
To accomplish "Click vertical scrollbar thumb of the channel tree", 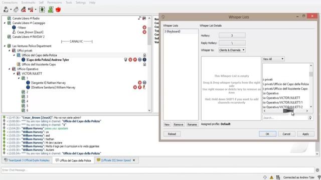I will coord(149,35).
